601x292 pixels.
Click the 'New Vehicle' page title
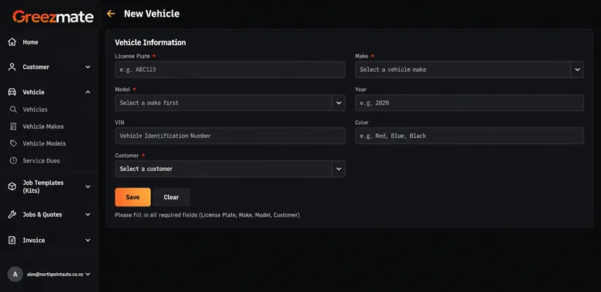point(152,14)
